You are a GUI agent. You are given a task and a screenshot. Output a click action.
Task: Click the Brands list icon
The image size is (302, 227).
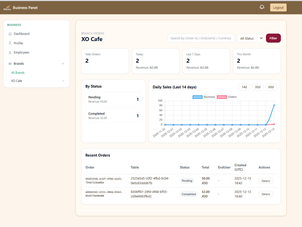tap(10, 63)
